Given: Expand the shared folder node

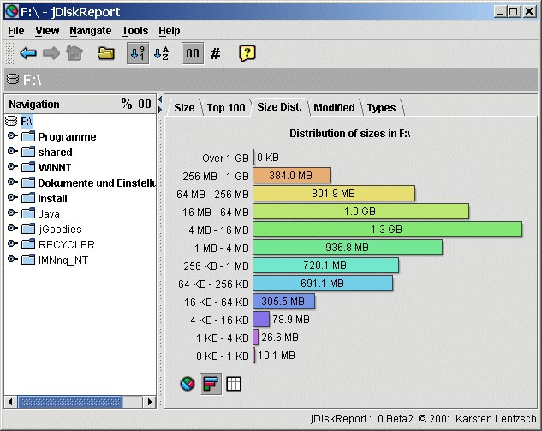Looking at the screenshot, I should (x=13, y=151).
